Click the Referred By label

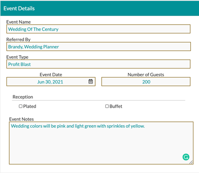point(18,40)
